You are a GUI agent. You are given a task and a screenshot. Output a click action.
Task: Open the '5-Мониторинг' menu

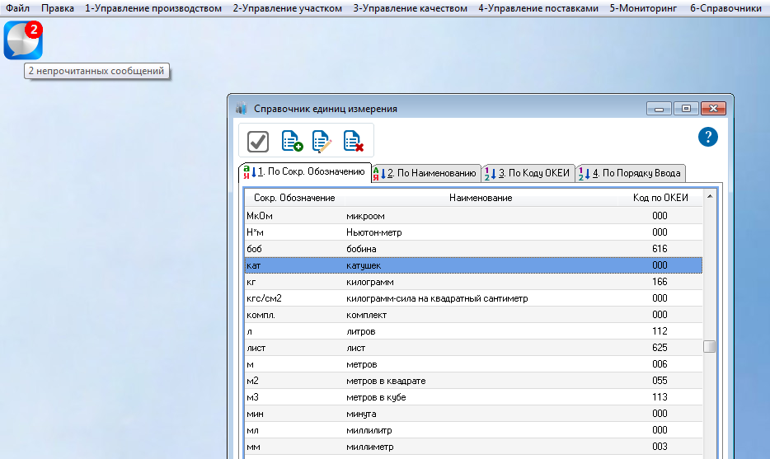point(645,8)
